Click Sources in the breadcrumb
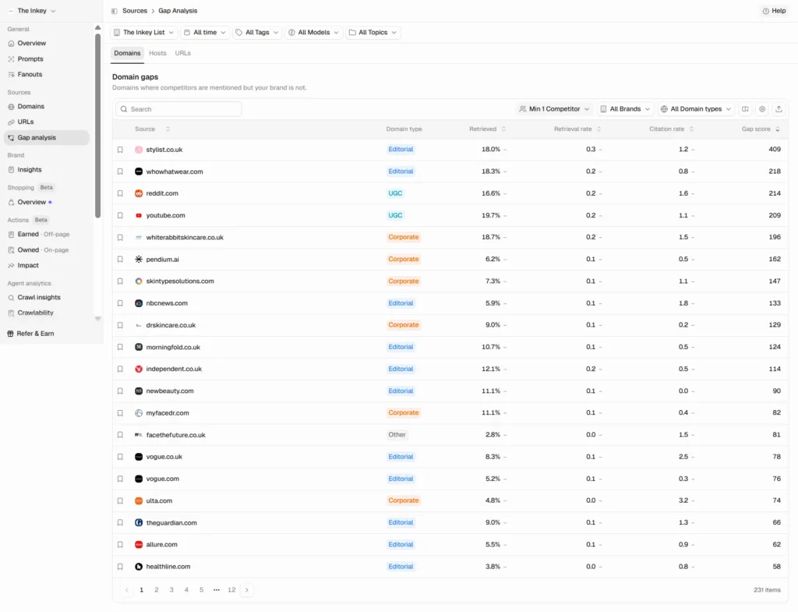 point(134,11)
